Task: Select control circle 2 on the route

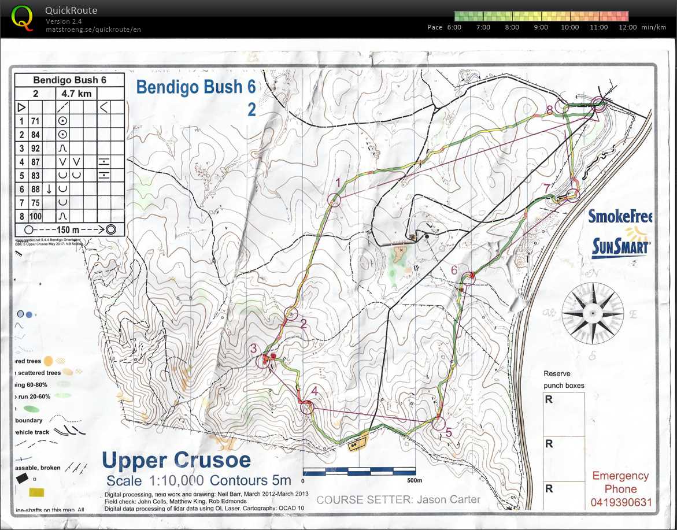Action: click(x=291, y=314)
